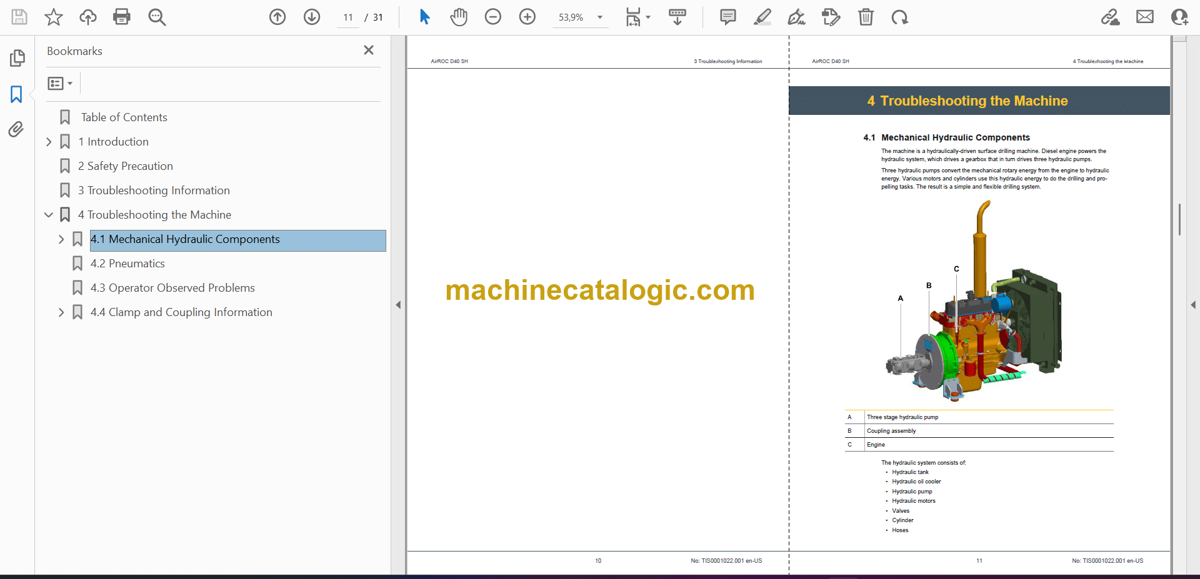Expand the 1 Introduction bookmark

pyautogui.click(x=49, y=142)
